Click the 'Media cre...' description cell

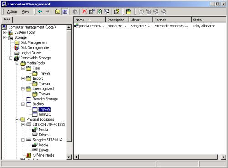coord(117,26)
